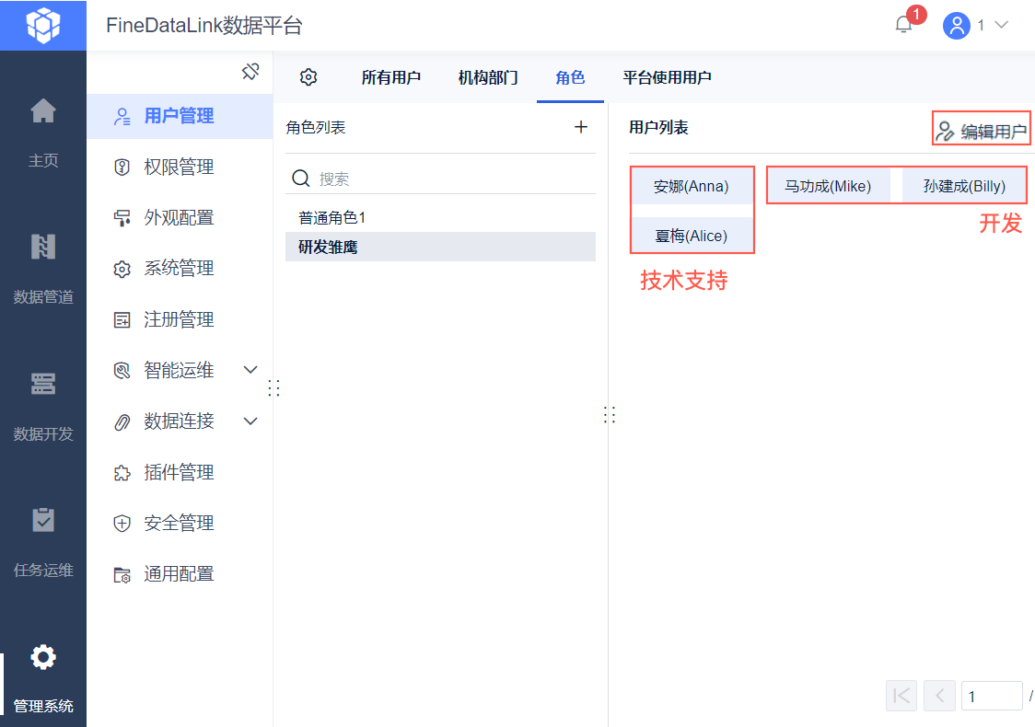Switch to the 平台使用用户 tab
Image resolution: width=1035 pixels, height=727 pixels.
click(x=667, y=77)
